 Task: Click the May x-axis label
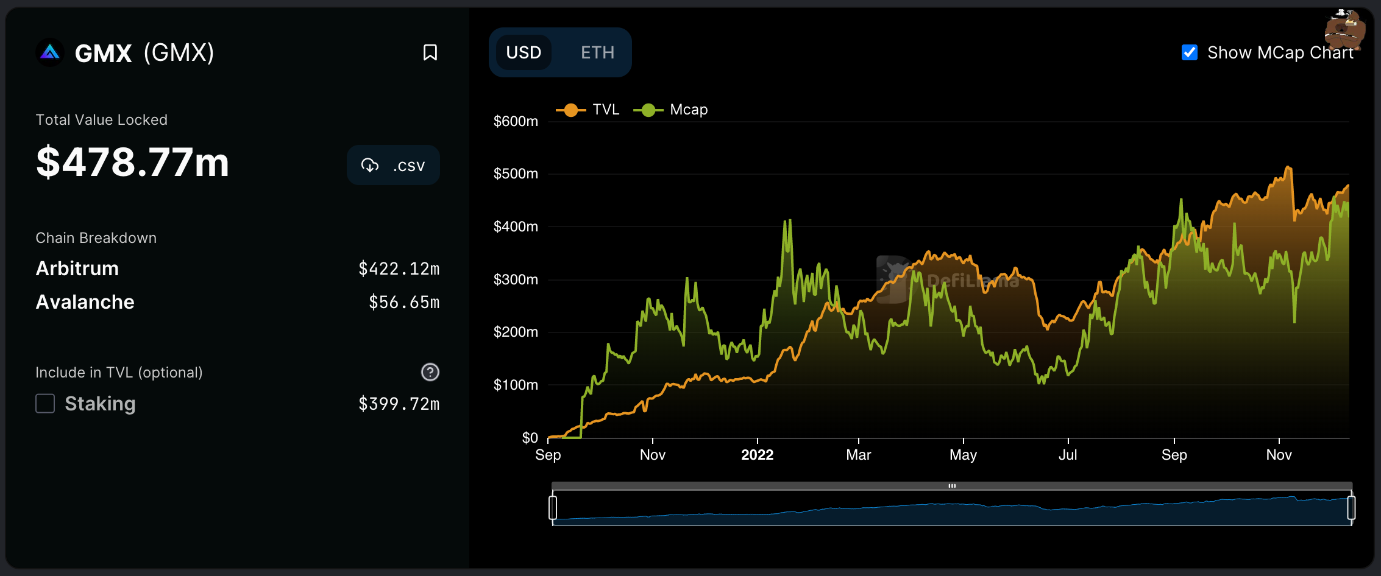964,455
